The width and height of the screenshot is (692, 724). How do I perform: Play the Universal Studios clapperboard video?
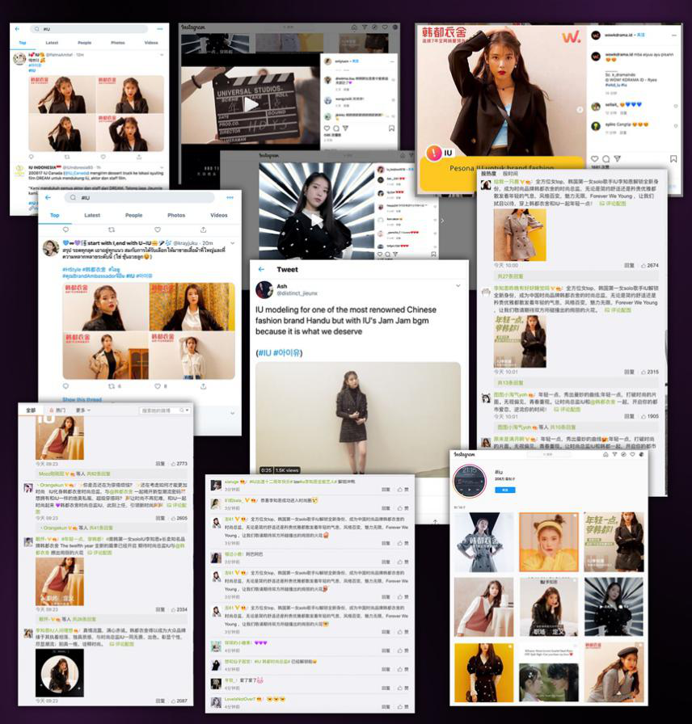[251, 104]
